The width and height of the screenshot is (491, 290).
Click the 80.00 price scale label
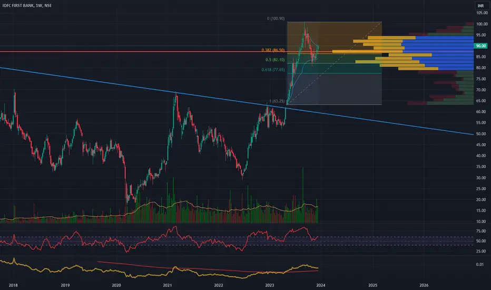pos(481,67)
